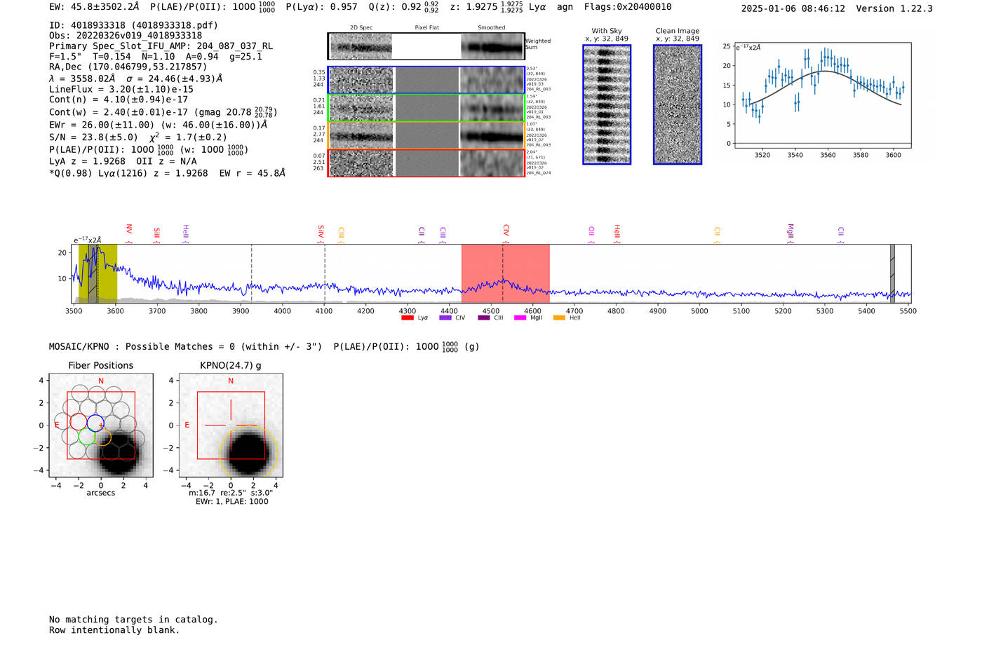Image resolution: width=982 pixels, height=668 pixels.
Task: Select the blue fiber circle in Fiber Positions
Action: (95, 423)
